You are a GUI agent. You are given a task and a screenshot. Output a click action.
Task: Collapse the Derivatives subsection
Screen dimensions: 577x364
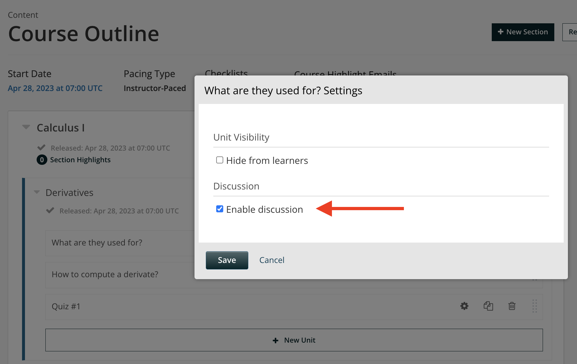coord(37,192)
